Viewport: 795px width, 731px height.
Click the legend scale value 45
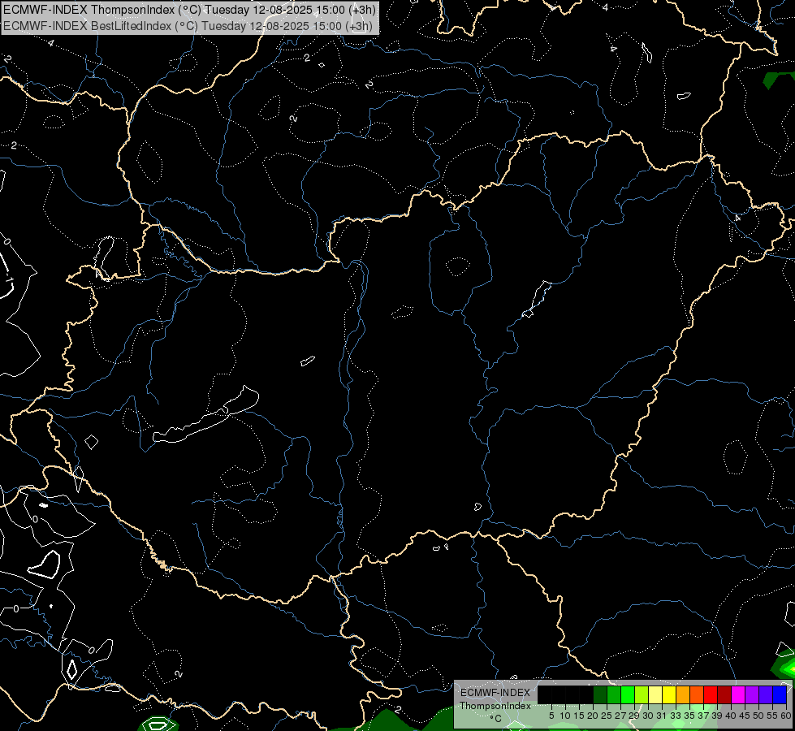click(745, 716)
